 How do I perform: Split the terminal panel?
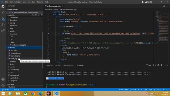coord(158,65)
